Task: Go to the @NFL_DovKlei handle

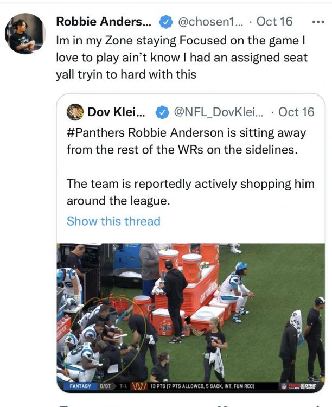Action: (x=218, y=112)
